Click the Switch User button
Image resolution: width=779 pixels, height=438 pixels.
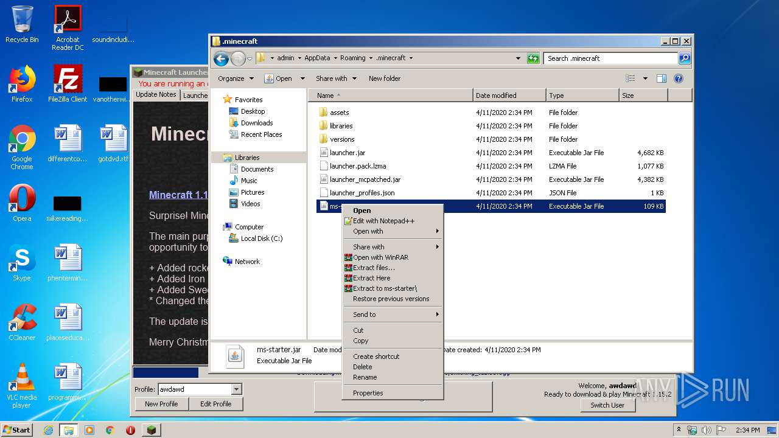(x=607, y=405)
